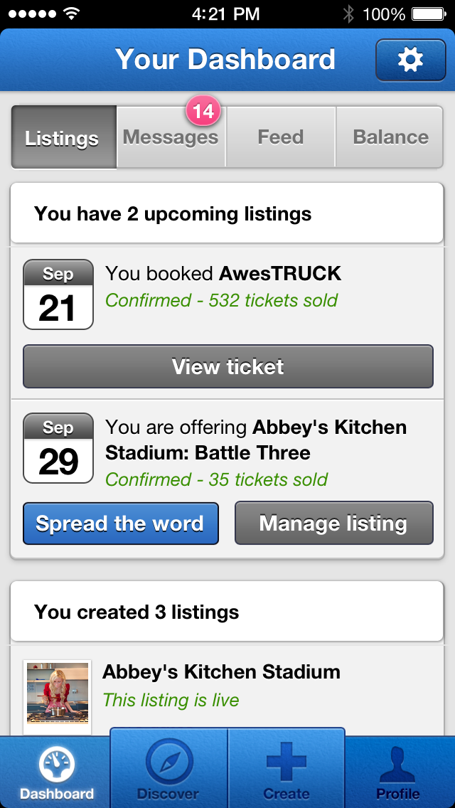Check the battery icon in status bar

point(429,14)
